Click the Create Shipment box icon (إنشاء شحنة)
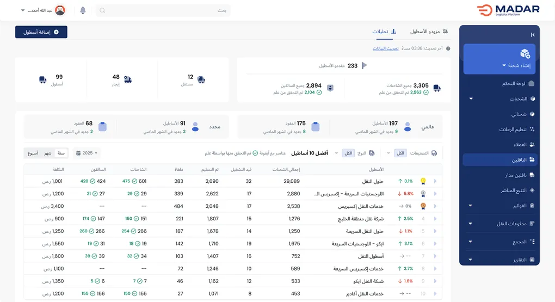The height and width of the screenshot is (302, 555). point(525,53)
